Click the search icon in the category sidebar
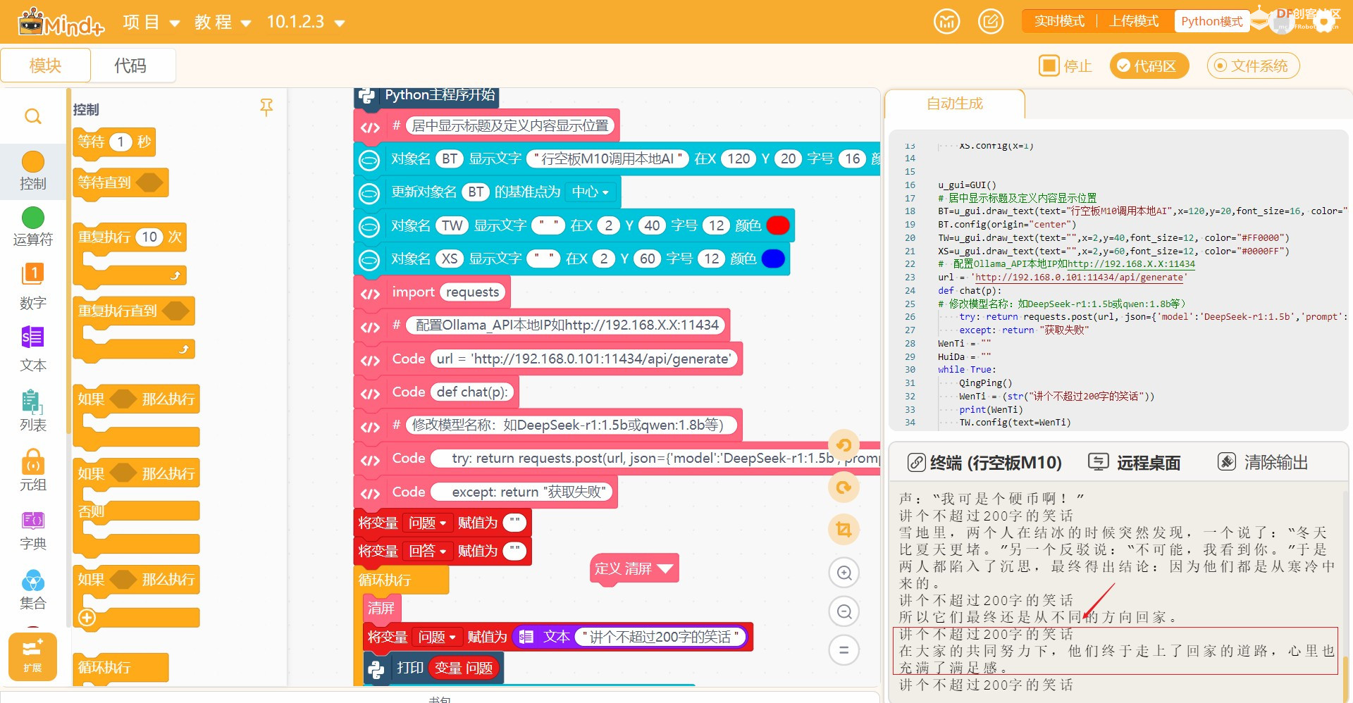Viewport: 1353px width, 703px height. [33, 116]
